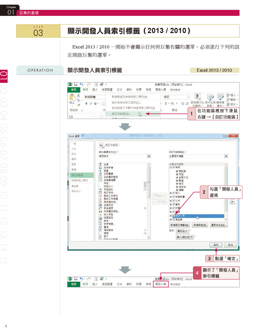
Task: Toggle the 常用 checkbox in Excel 選項
Action: coord(174,167)
